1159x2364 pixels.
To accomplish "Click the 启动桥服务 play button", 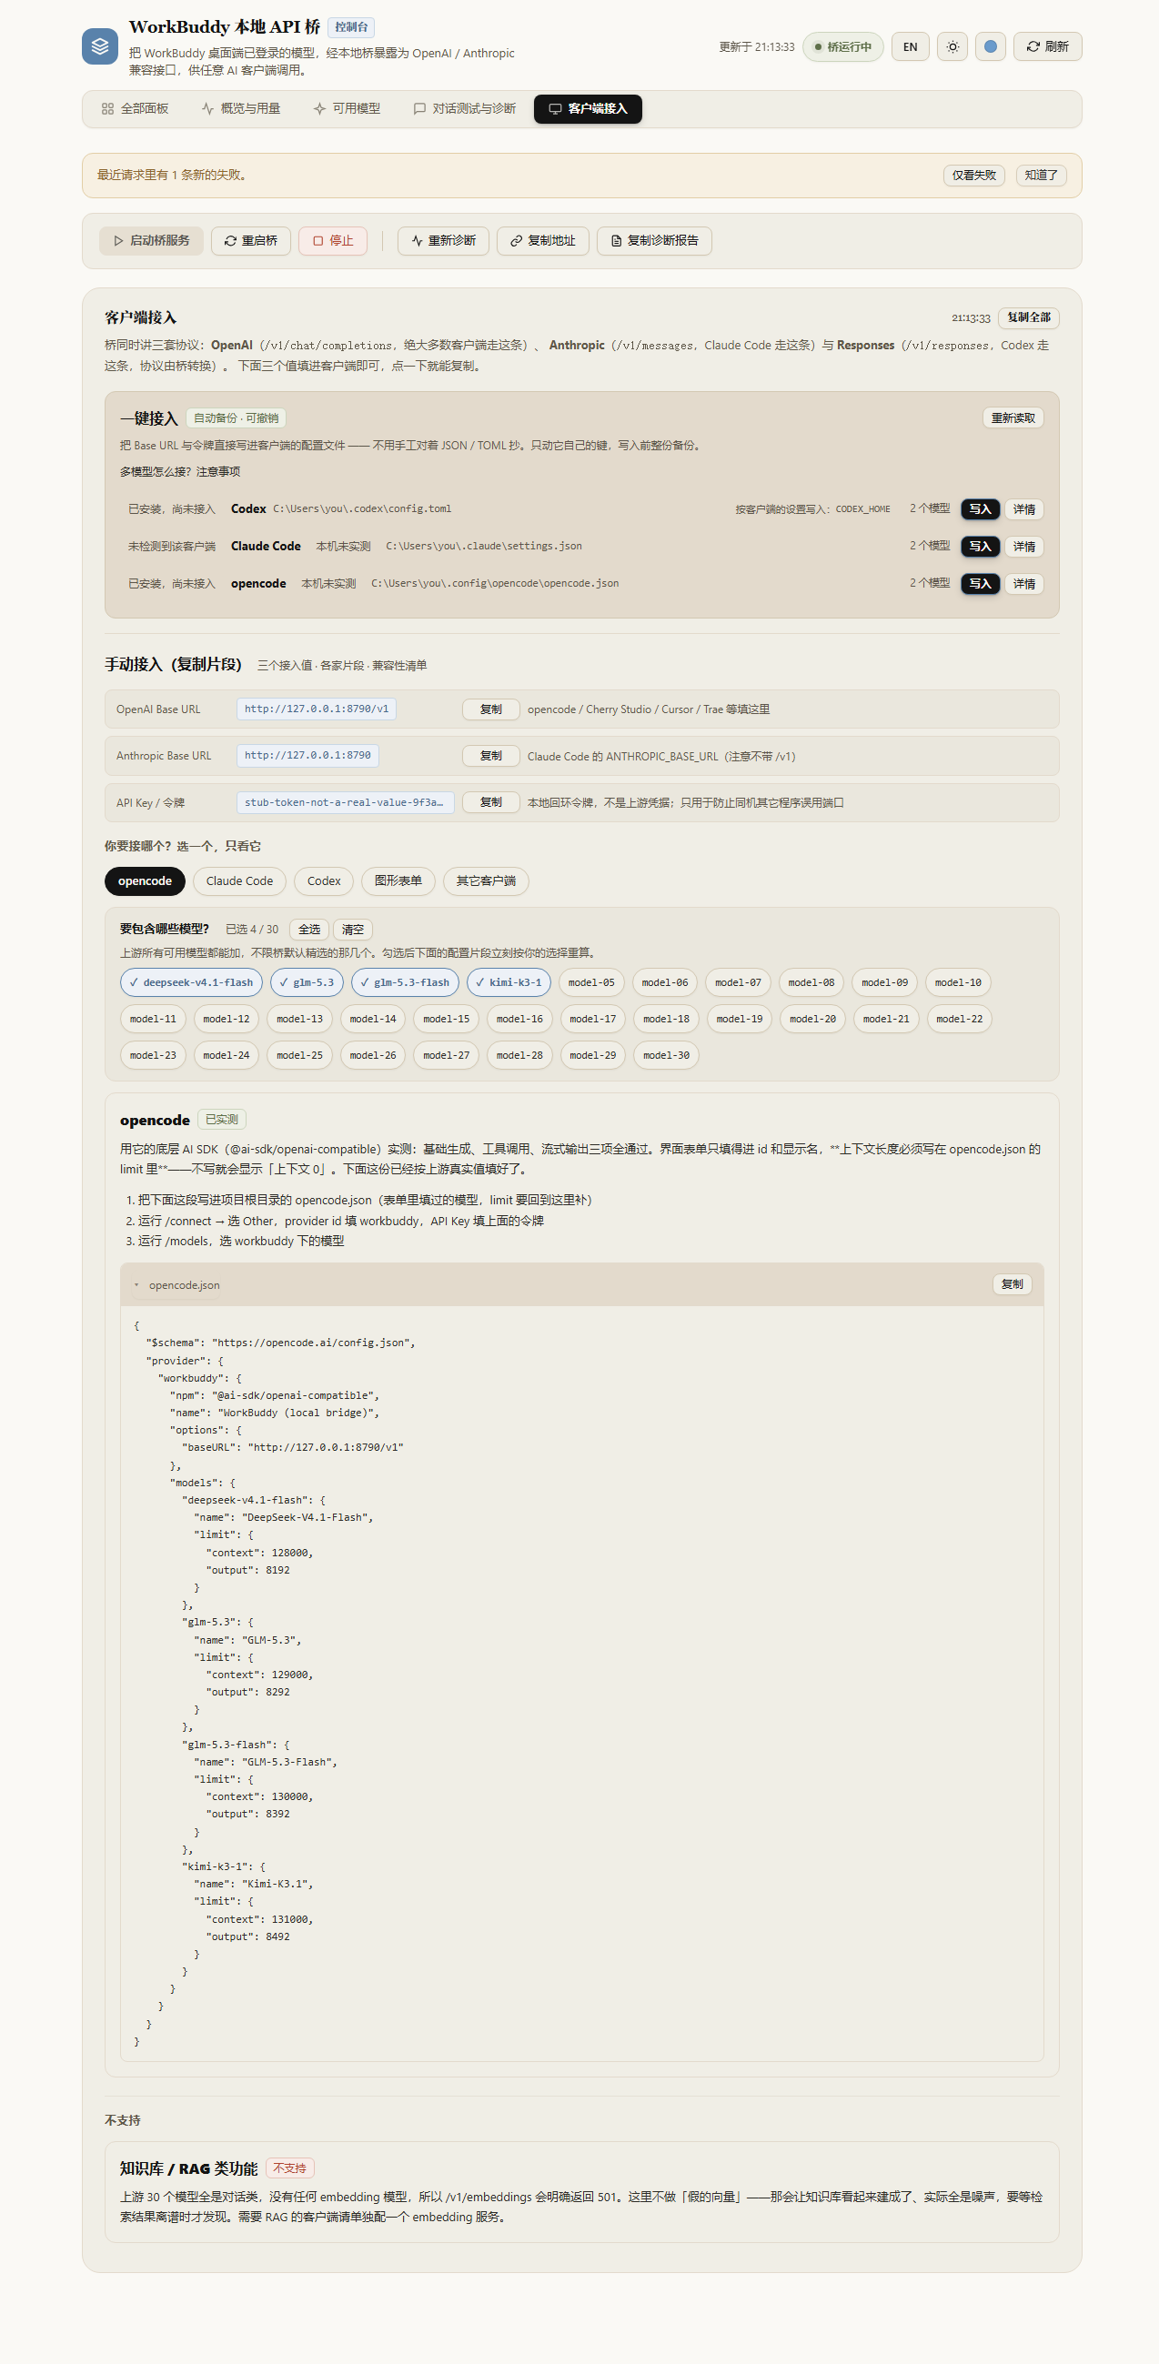I will click(x=151, y=241).
